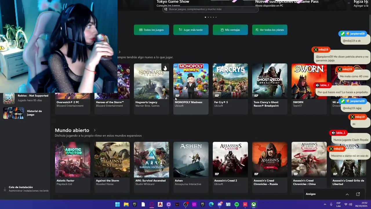
Task: Open OBS Studio from the taskbar
Action: pos(185,204)
